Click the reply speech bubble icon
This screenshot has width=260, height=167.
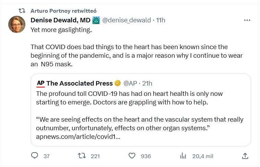click(x=35, y=156)
